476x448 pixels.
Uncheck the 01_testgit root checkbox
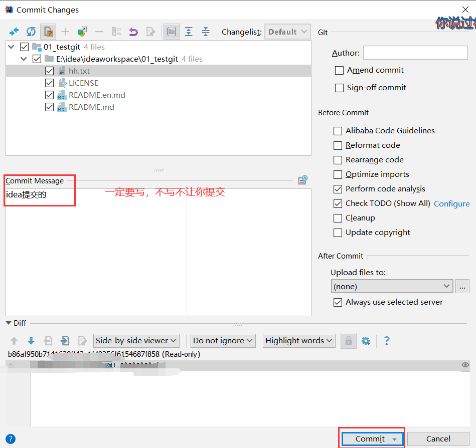[x=24, y=47]
